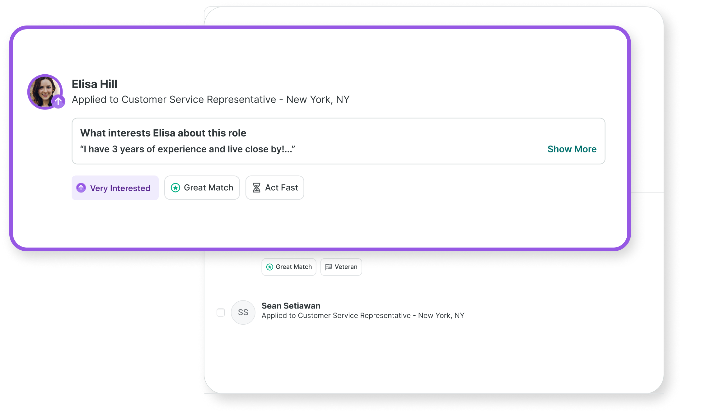Click the green star Great Match icon in Elisa's card
The image size is (720, 413).
(x=175, y=188)
